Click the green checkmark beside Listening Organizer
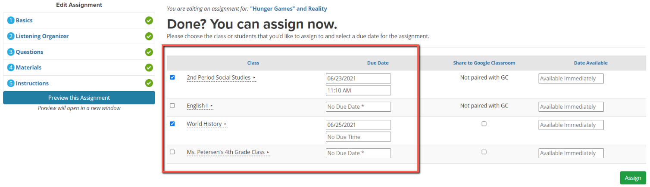650x187 pixels. (x=149, y=36)
